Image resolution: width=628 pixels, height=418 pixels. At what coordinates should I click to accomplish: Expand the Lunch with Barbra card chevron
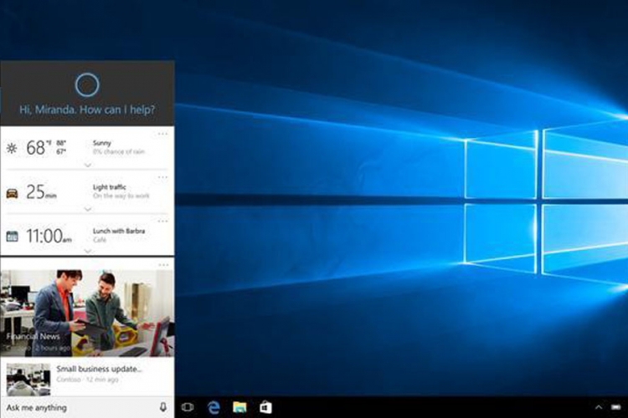pyautogui.click(x=88, y=251)
